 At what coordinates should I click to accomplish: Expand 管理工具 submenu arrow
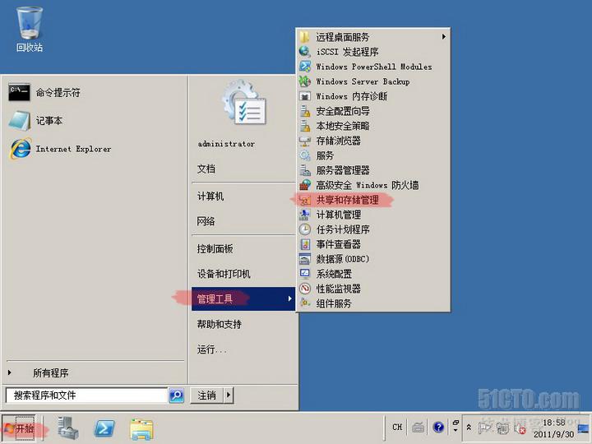[x=289, y=298]
